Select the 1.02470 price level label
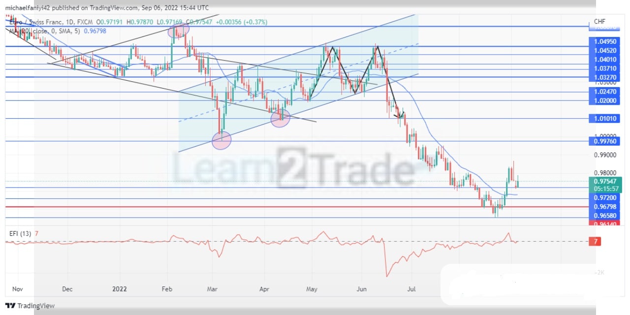Image resolution: width=630 pixels, height=315 pixels. click(603, 92)
